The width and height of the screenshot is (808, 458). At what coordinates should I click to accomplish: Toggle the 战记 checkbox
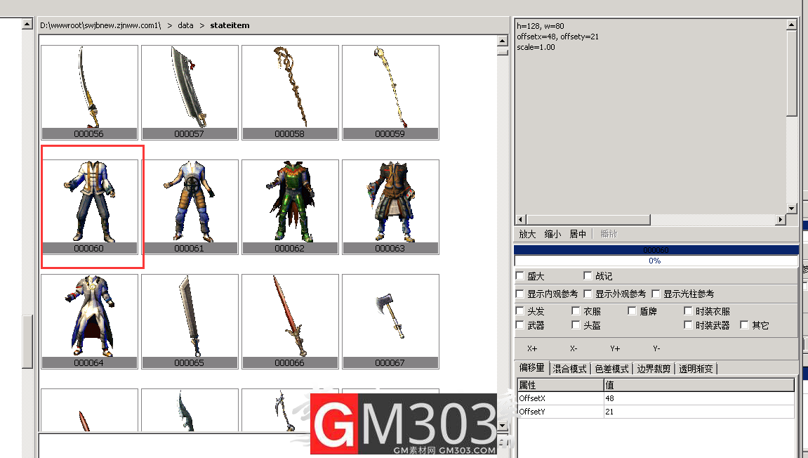(x=588, y=276)
